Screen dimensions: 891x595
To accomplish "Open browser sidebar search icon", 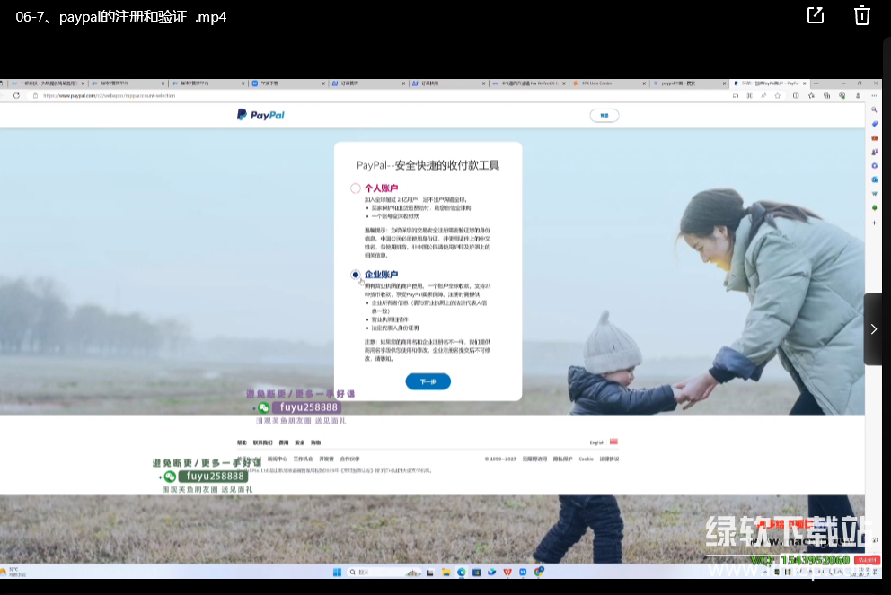I will 874,109.
